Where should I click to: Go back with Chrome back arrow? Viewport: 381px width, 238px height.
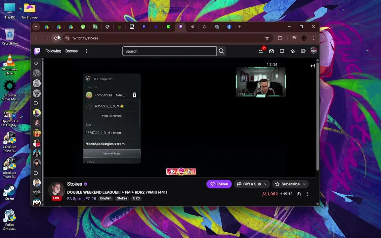click(x=37, y=38)
